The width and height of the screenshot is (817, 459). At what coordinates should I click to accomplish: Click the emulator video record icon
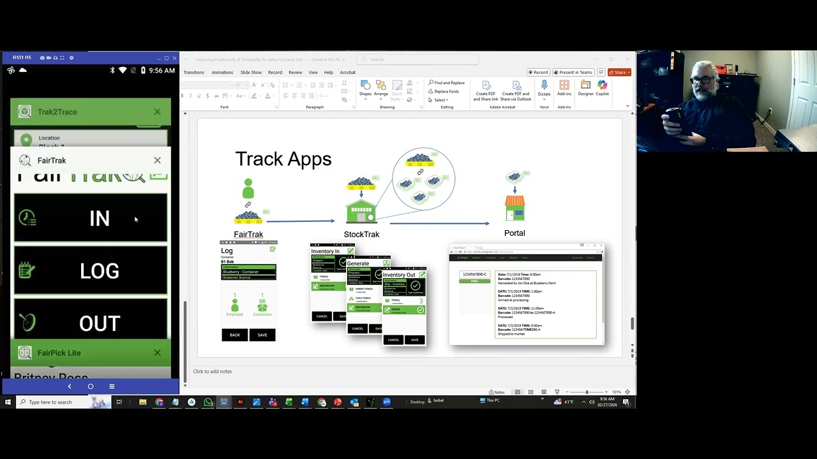pos(50,57)
